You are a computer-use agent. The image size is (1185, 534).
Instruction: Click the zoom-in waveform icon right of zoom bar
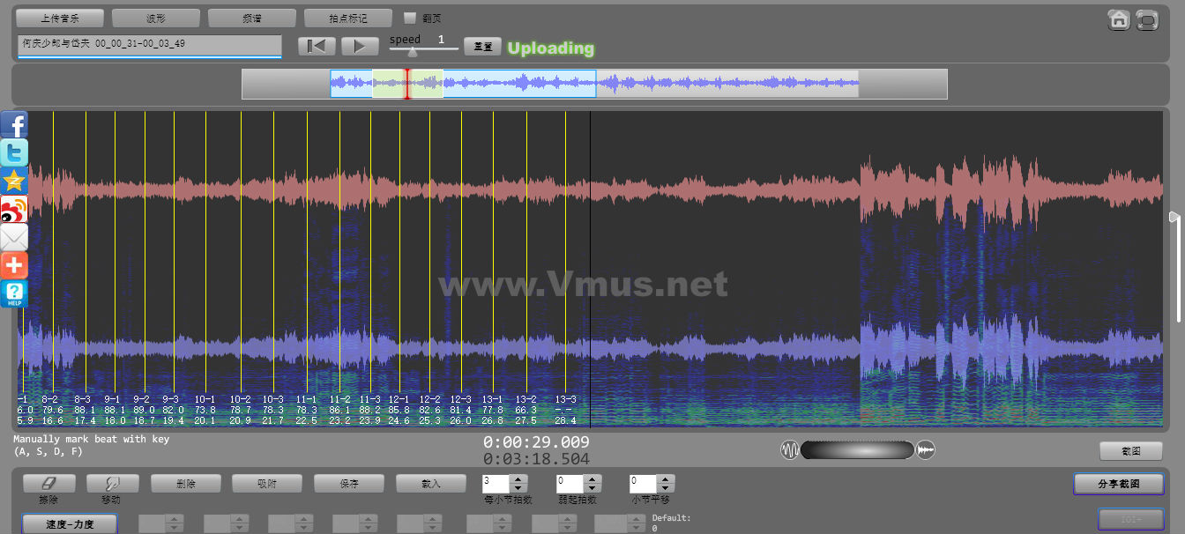[x=925, y=450]
